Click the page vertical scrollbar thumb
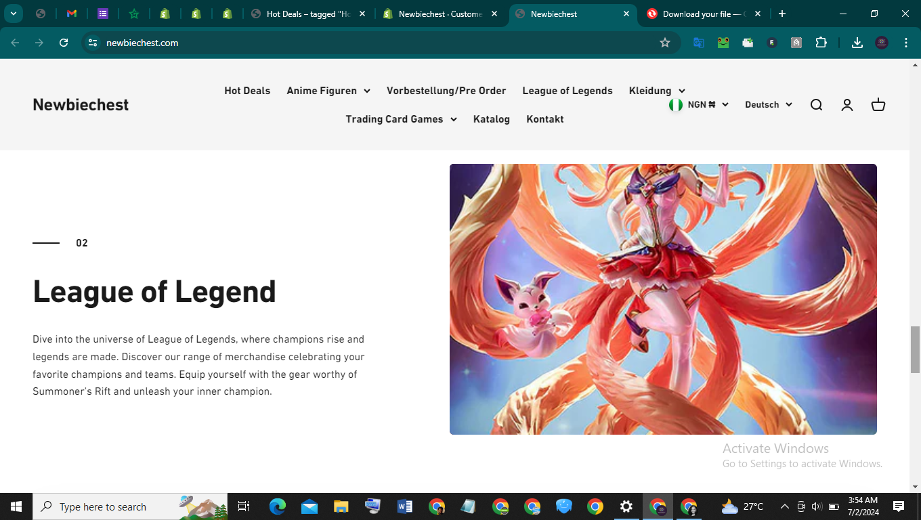This screenshot has height=520, width=921. click(x=915, y=349)
